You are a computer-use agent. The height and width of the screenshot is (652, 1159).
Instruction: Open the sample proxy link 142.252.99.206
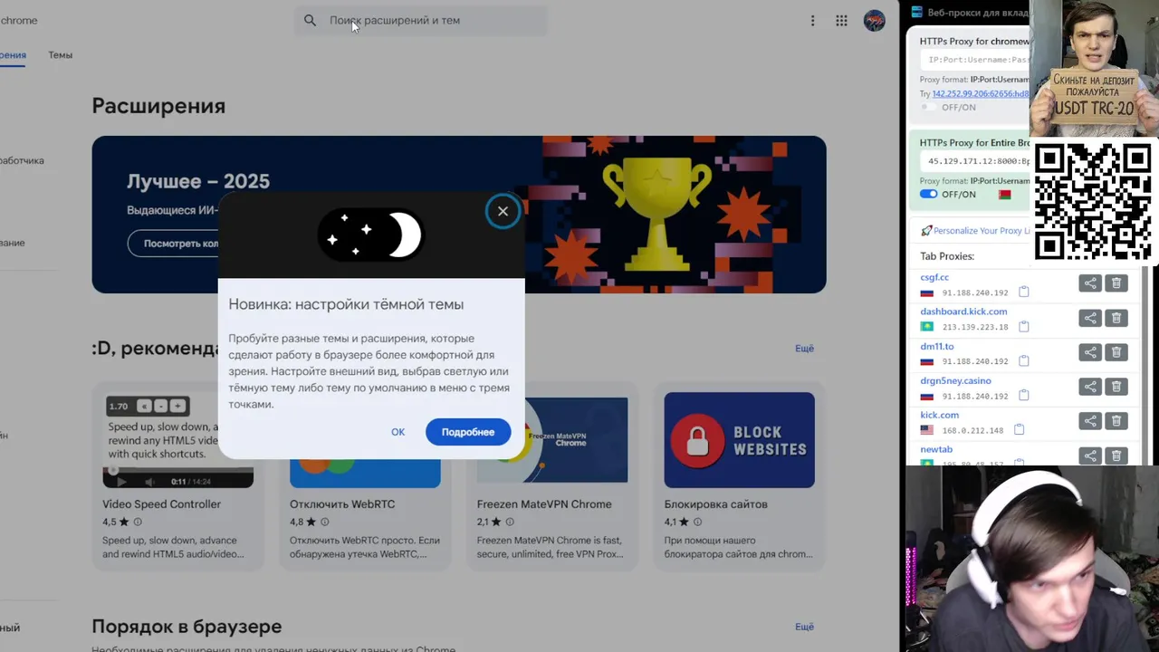(x=981, y=93)
